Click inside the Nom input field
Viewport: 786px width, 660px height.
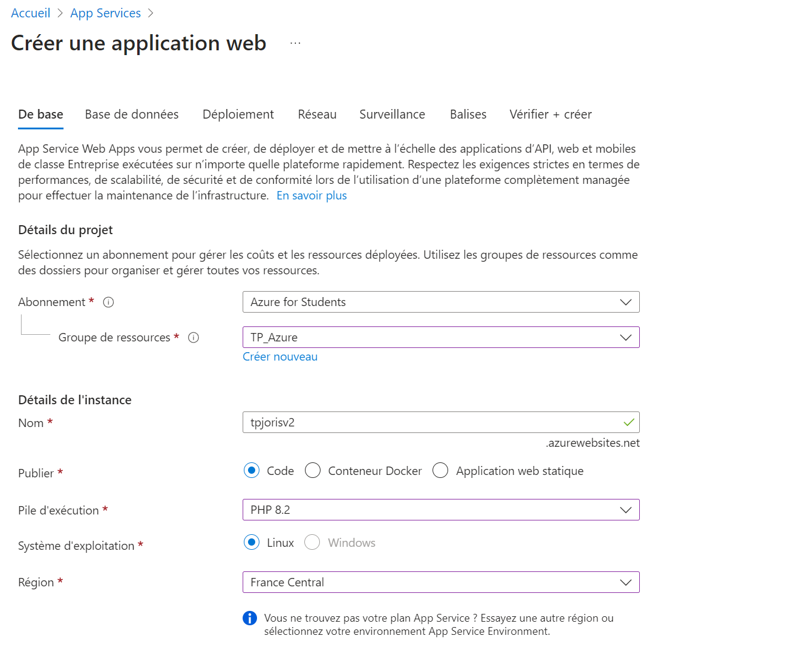pyautogui.click(x=419, y=422)
